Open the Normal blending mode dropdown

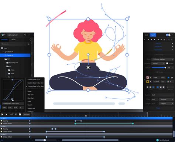[158, 63]
